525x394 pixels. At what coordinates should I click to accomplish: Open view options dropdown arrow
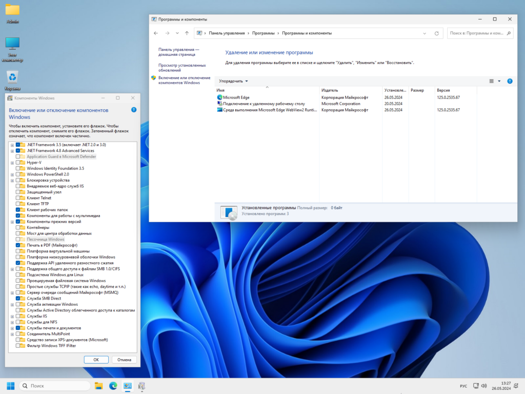pos(499,81)
